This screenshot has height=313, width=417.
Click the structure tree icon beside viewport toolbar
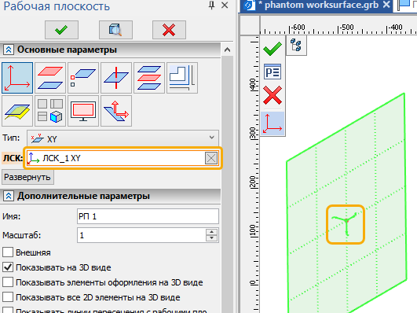click(x=296, y=45)
